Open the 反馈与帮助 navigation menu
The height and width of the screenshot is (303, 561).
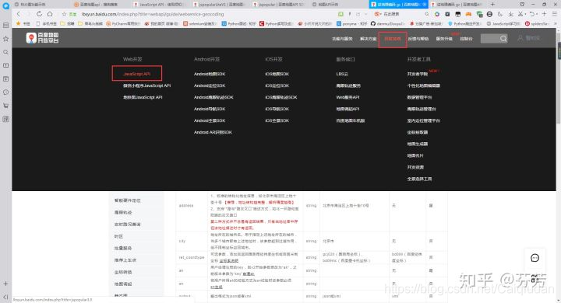coord(418,39)
